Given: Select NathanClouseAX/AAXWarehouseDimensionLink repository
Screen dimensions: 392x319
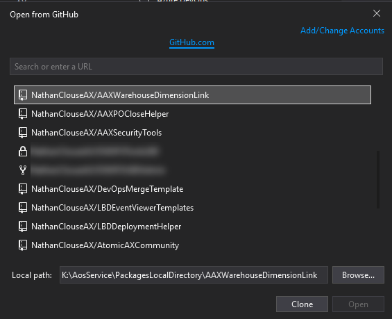Looking at the screenshot, I should (192, 95).
